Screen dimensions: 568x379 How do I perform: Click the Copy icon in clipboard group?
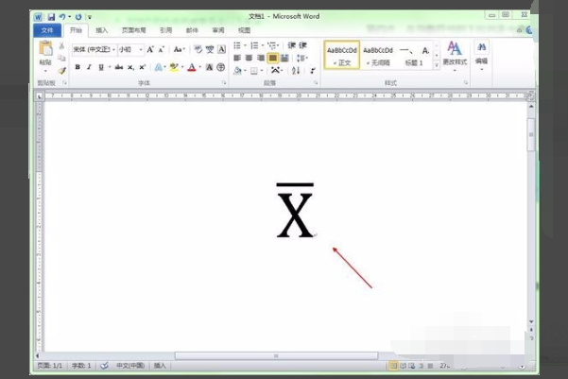[x=61, y=58]
